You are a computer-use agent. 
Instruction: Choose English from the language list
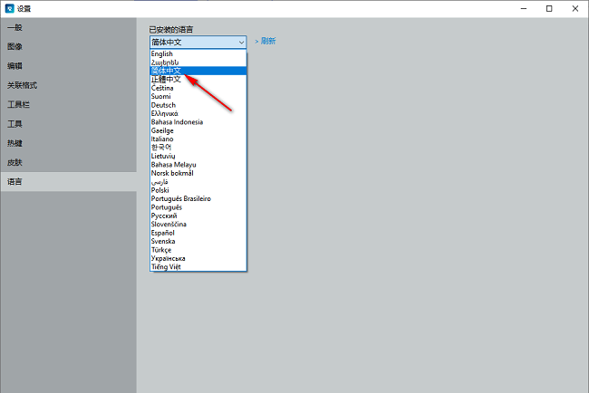(198, 53)
